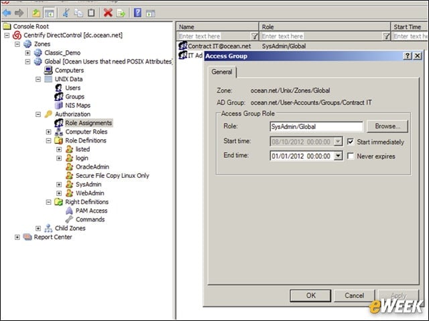Select the Role Assignments tree item
The width and height of the screenshot is (429, 321).
click(88, 123)
